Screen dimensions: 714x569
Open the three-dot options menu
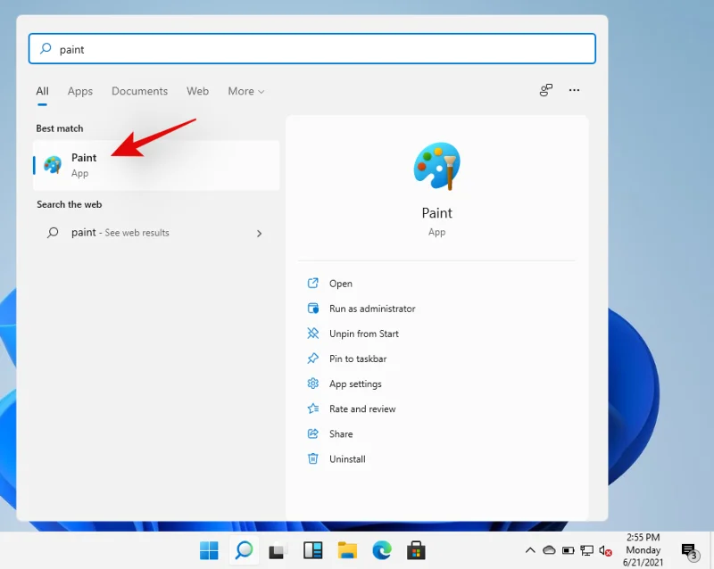coord(574,90)
